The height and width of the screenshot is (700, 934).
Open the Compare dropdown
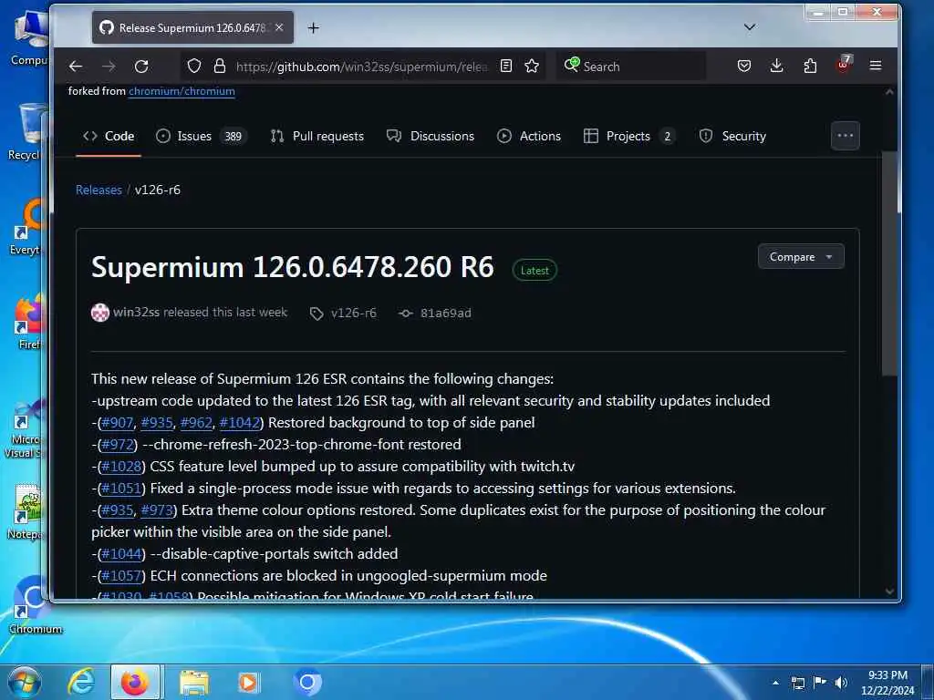point(801,256)
